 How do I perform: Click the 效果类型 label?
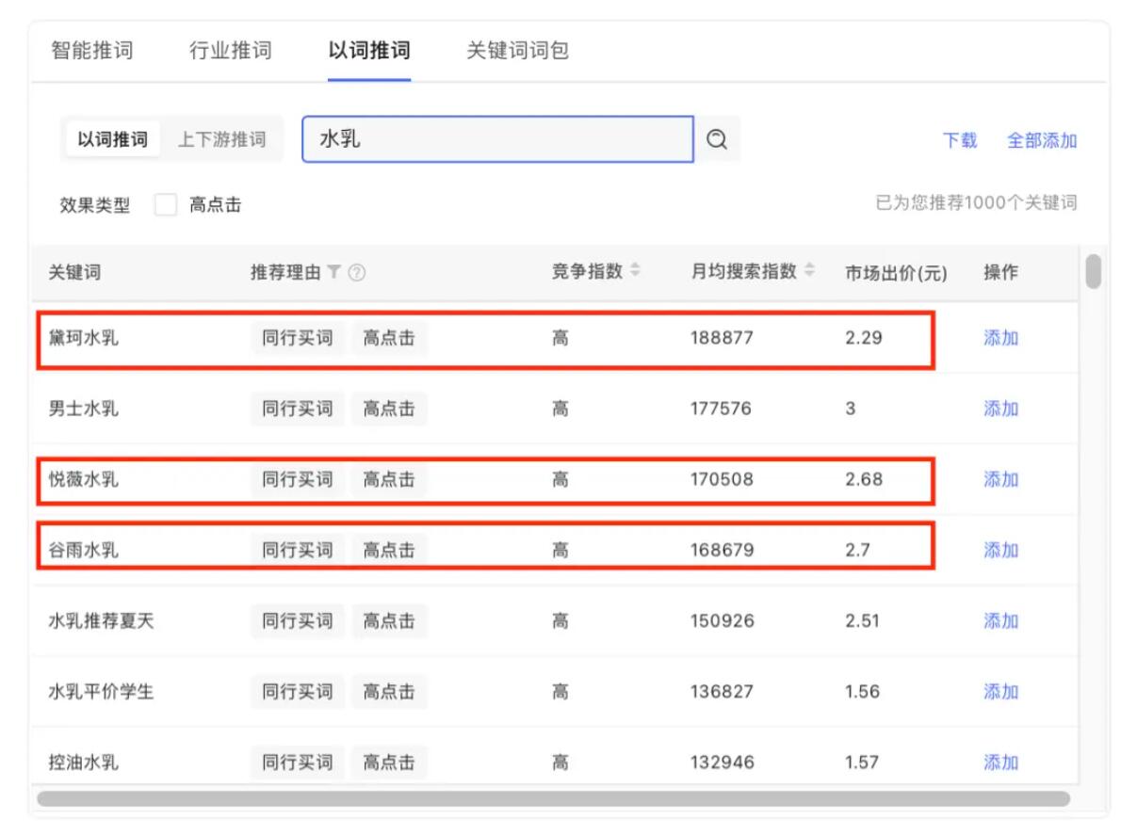click(95, 205)
